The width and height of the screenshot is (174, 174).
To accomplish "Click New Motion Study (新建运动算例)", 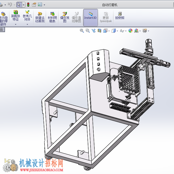I will (x=40, y=17).
